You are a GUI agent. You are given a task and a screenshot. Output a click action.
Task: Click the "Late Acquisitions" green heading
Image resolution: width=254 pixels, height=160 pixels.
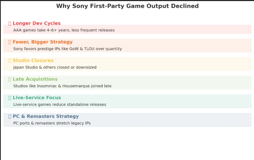coord(35,79)
